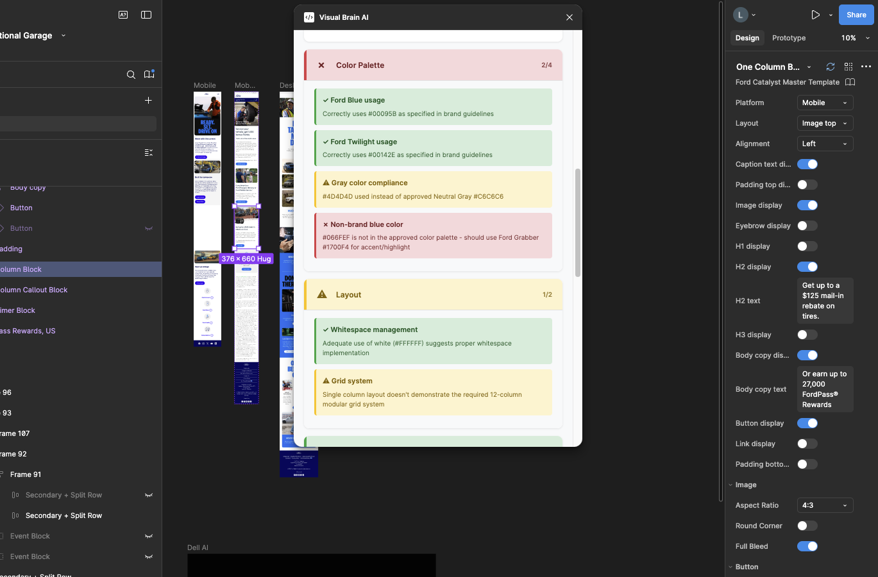878x577 pixels.
Task: Click the Color Palette section header
Action: pyautogui.click(x=434, y=65)
